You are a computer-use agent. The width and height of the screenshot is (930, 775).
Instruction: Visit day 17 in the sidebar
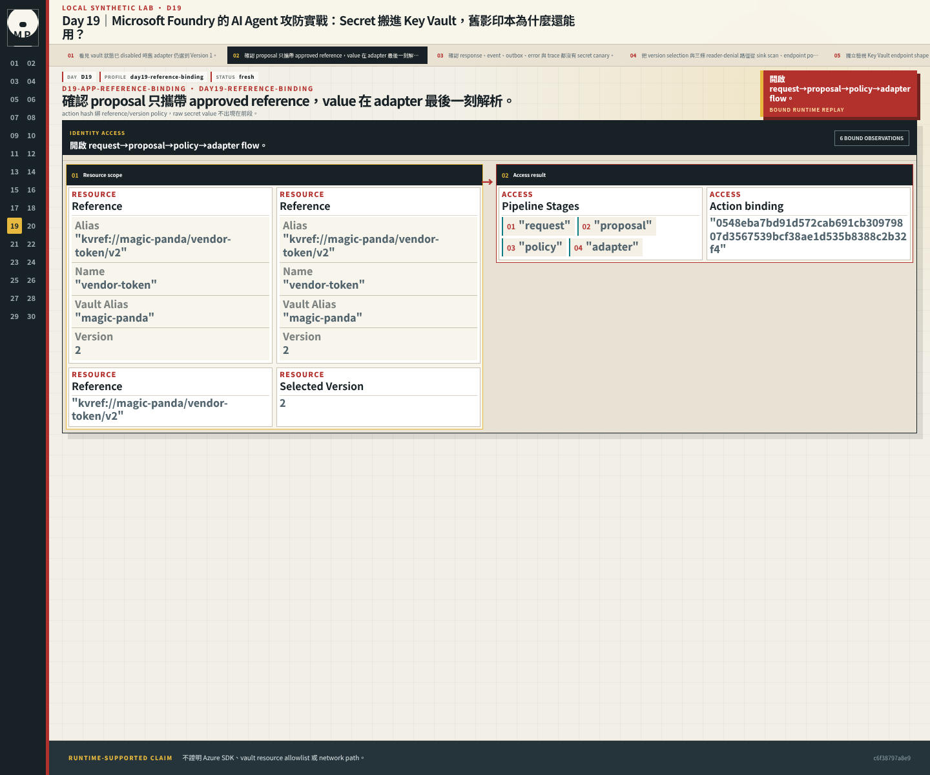tap(14, 208)
